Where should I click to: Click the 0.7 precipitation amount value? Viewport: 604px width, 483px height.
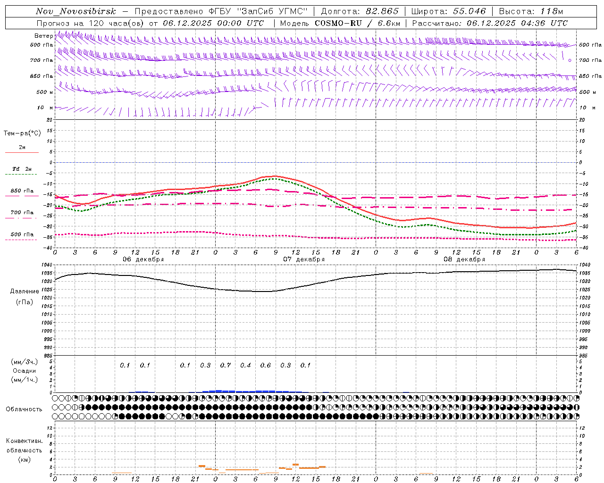[226, 365]
